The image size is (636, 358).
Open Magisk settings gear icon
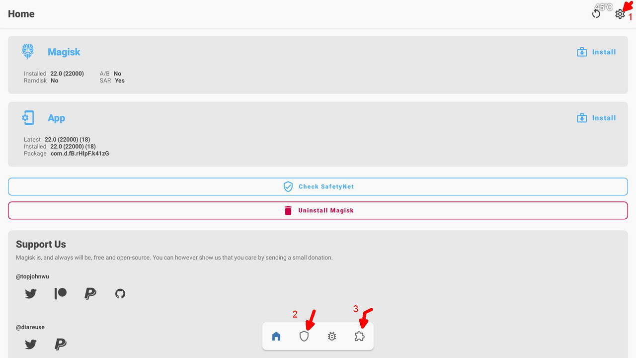point(620,14)
